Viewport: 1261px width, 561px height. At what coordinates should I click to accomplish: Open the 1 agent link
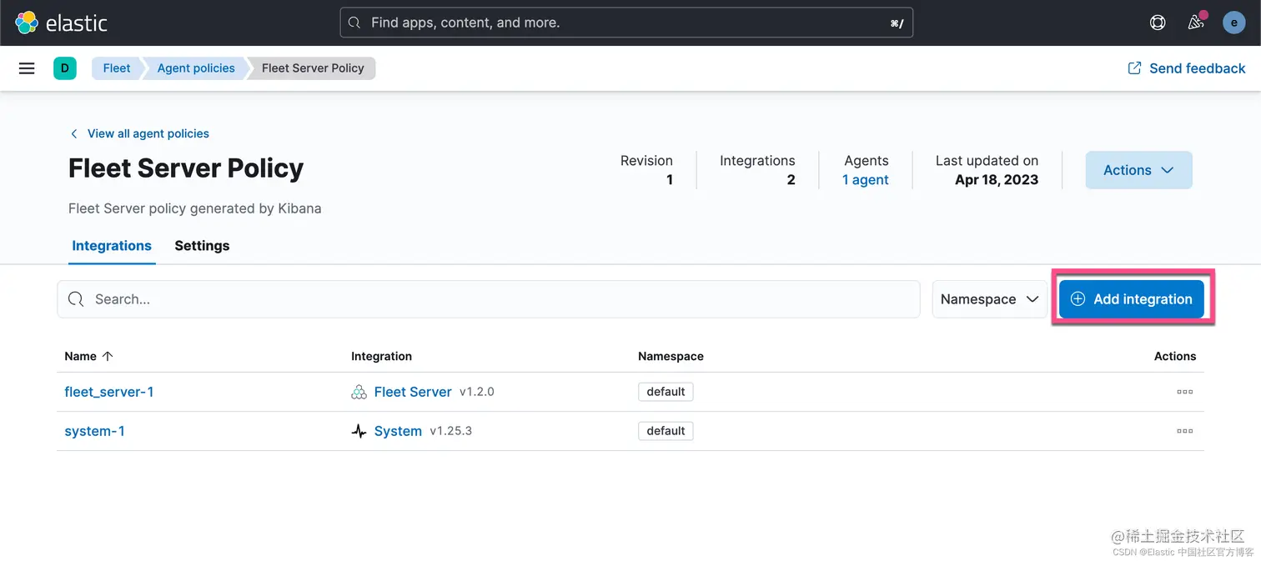[x=866, y=179]
